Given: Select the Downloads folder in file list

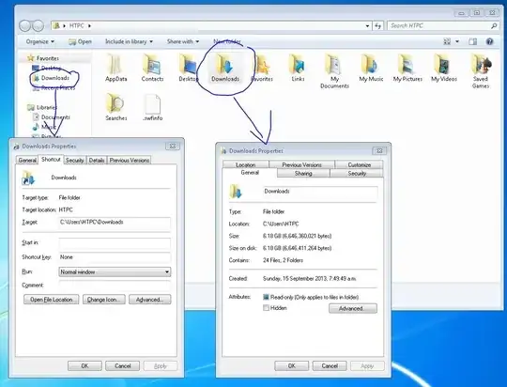Looking at the screenshot, I should pyautogui.click(x=225, y=69).
